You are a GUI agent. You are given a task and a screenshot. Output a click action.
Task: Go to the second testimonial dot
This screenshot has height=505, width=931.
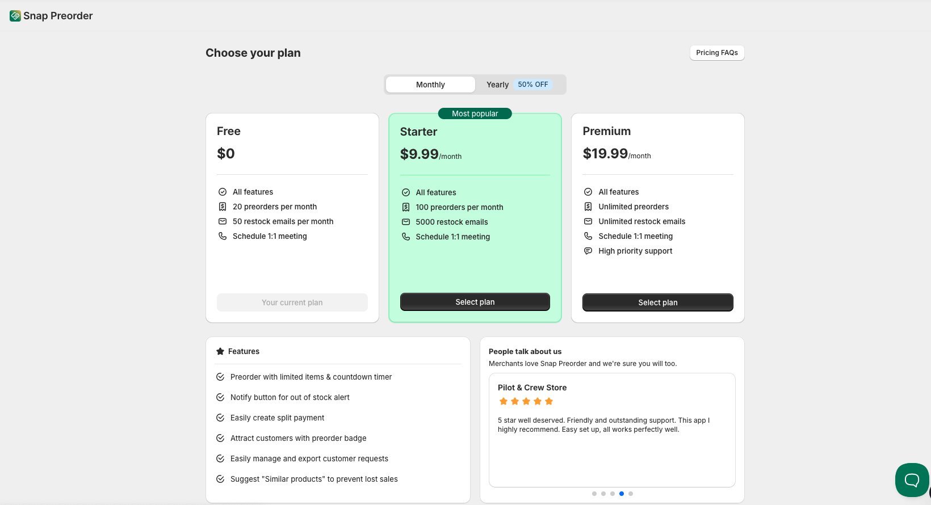click(603, 494)
